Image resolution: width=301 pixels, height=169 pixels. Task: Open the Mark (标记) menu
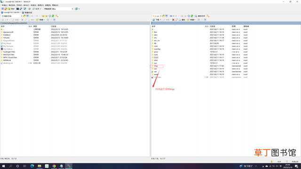point(12,5)
